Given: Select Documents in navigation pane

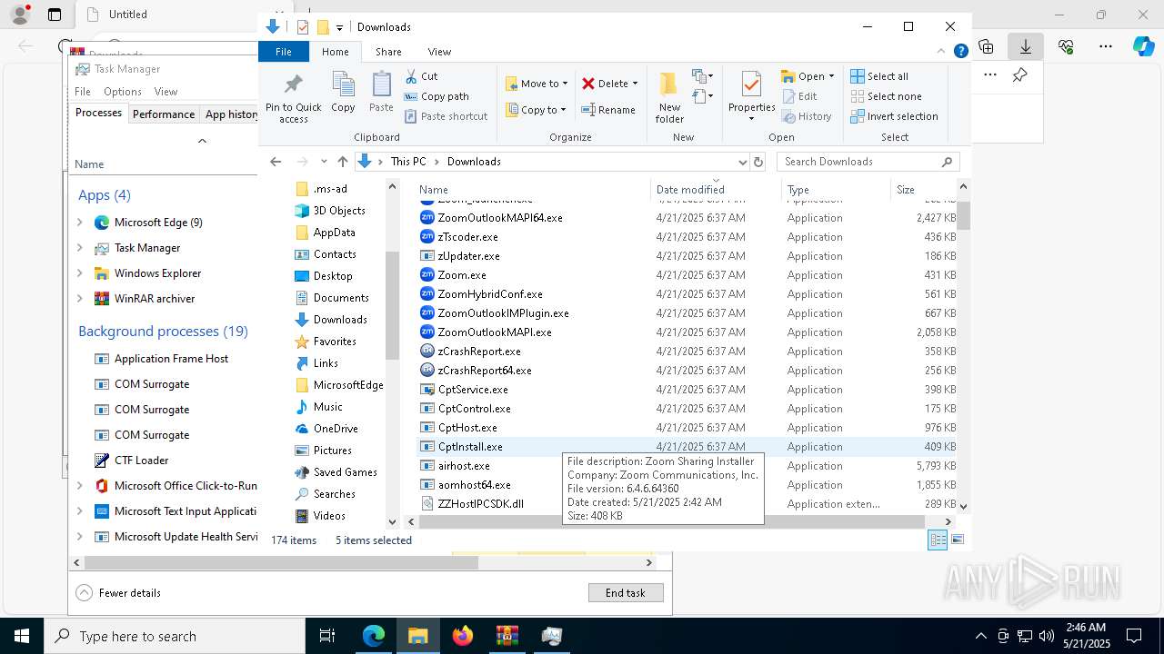Looking at the screenshot, I should (x=341, y=298).
